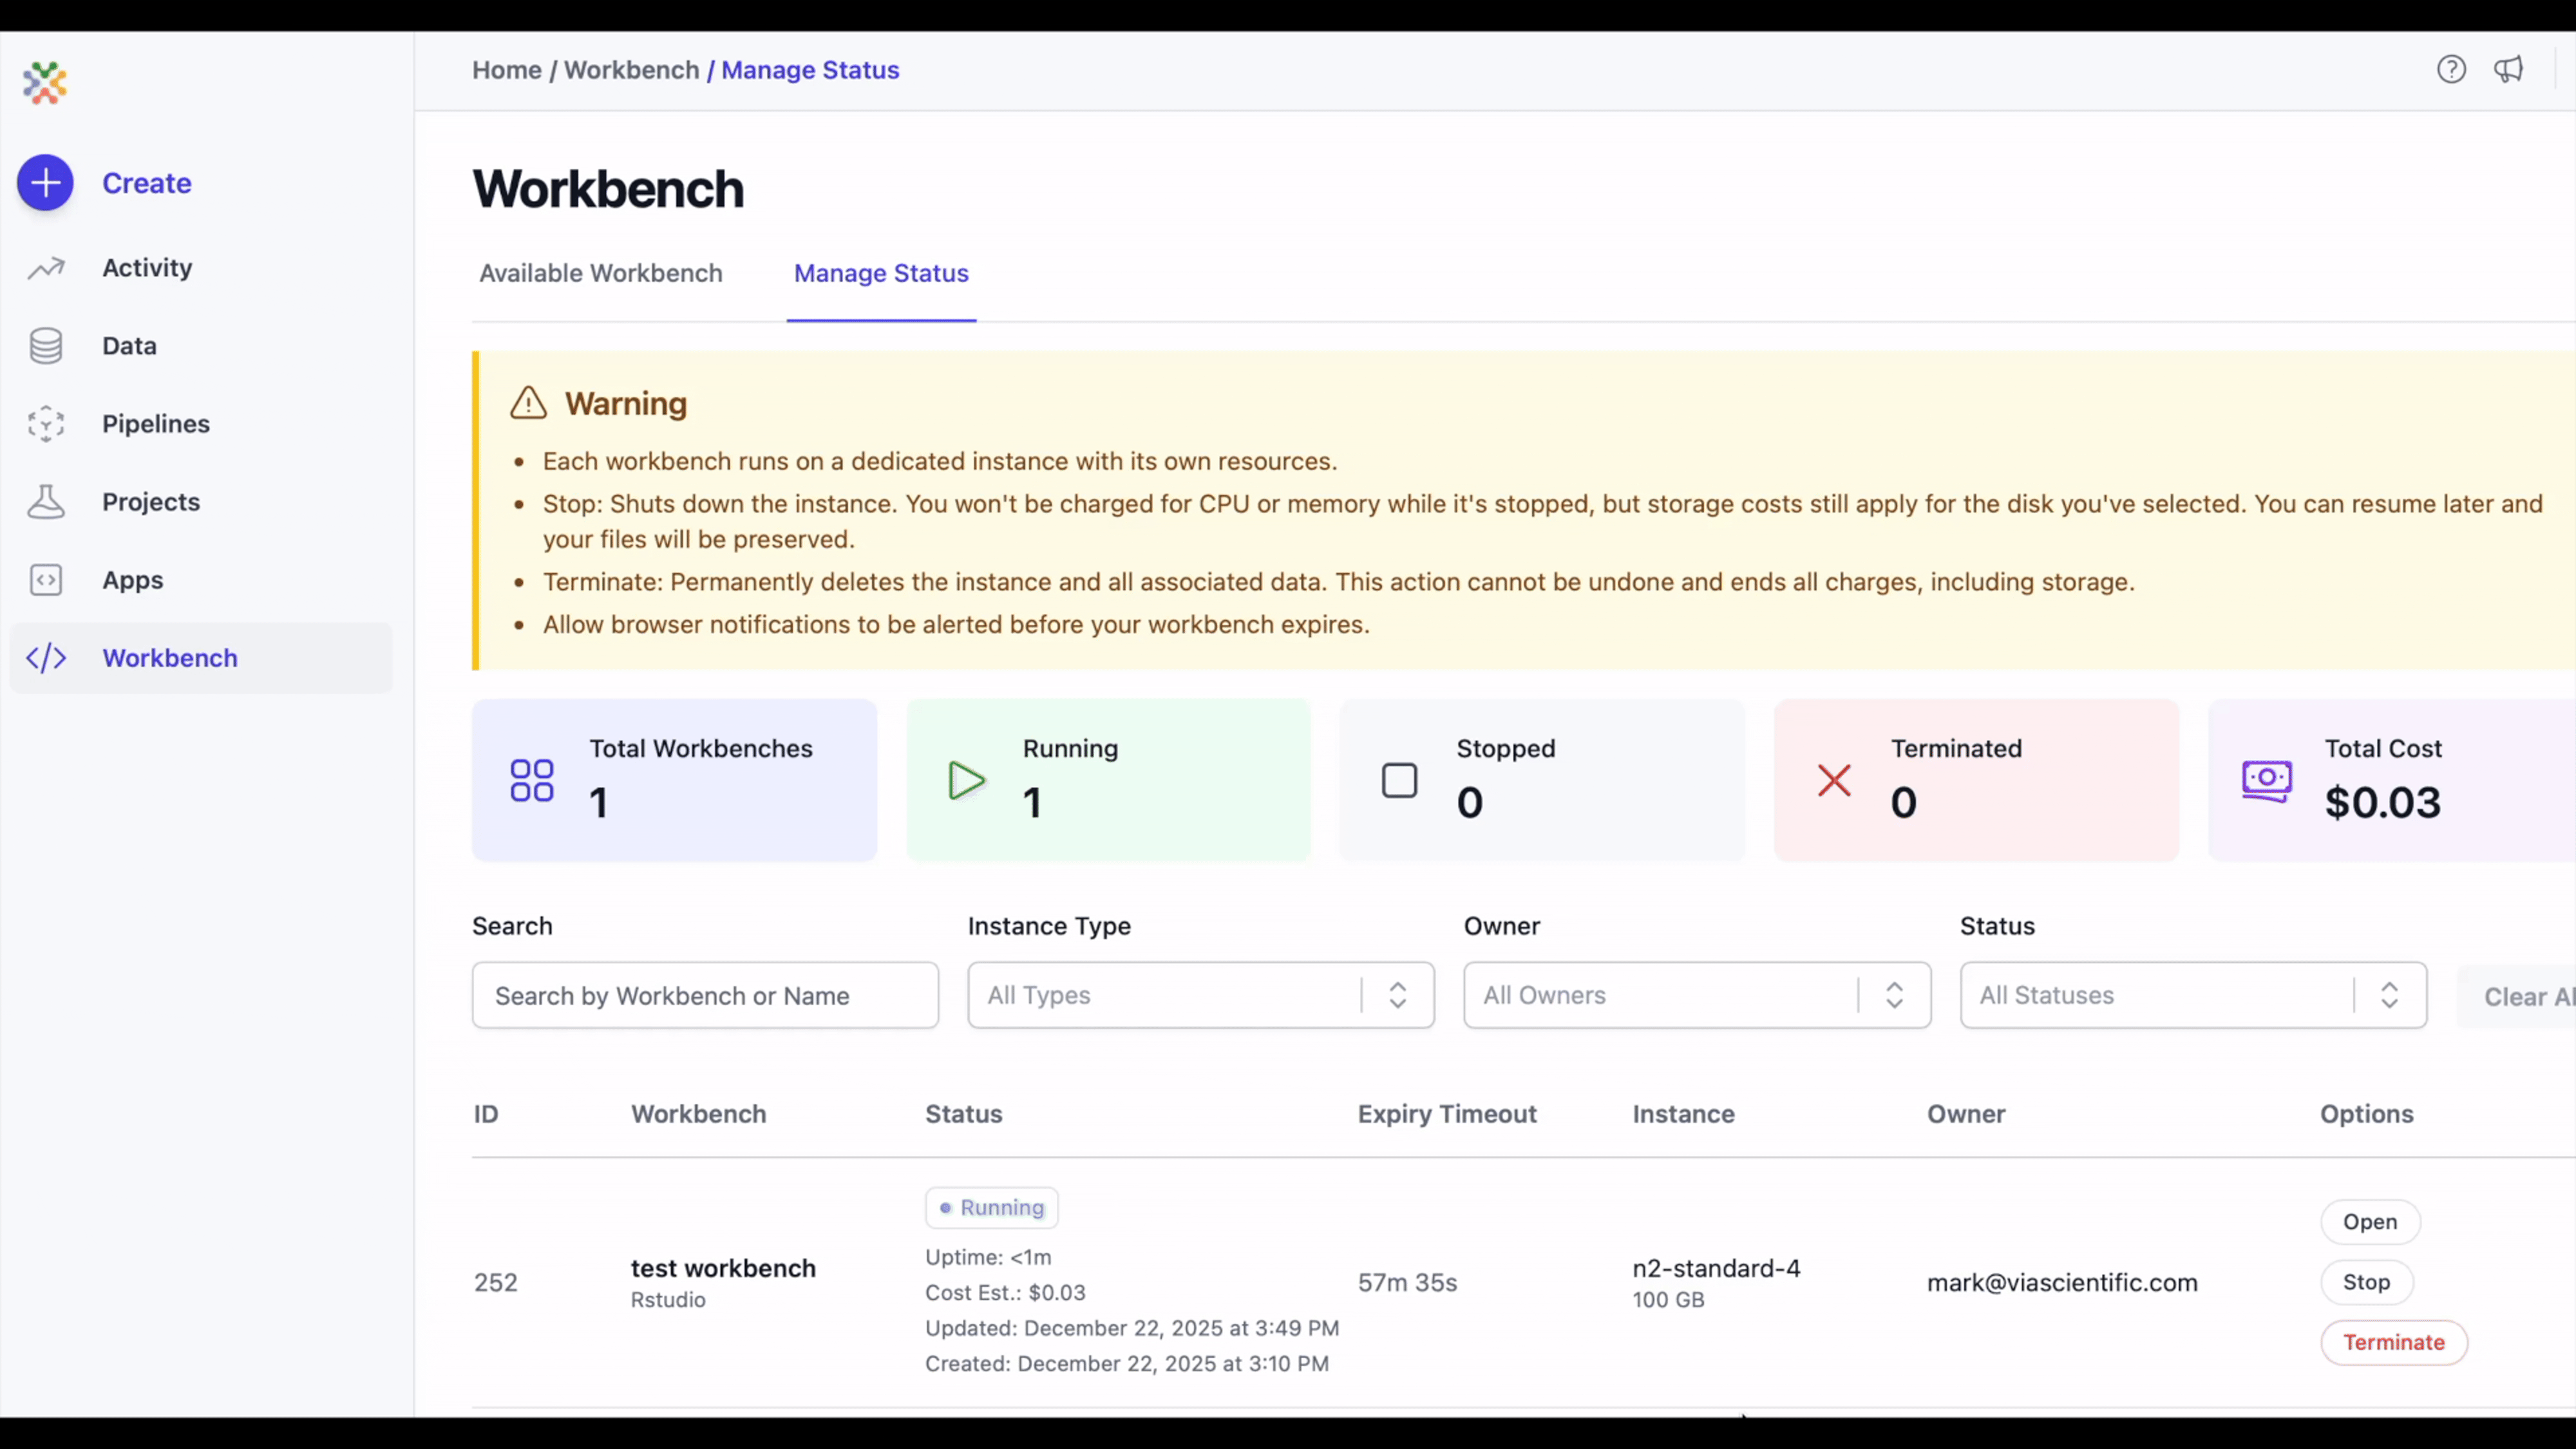Open Activity via its trend-line icon
The height and width of the screenshot is (1449, 2576).
[46, 268]
